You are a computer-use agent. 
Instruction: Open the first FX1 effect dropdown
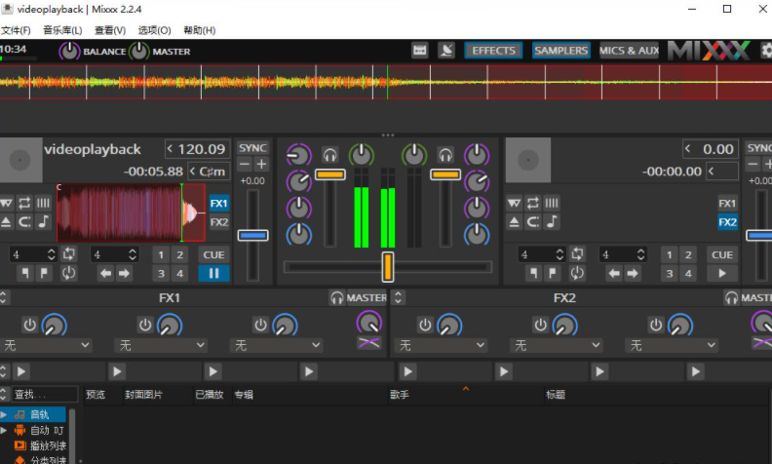click(x=46, y=345)
